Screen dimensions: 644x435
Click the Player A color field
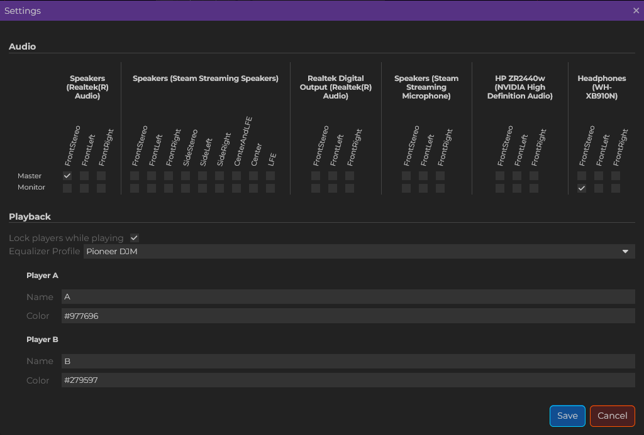coord(348,316)
